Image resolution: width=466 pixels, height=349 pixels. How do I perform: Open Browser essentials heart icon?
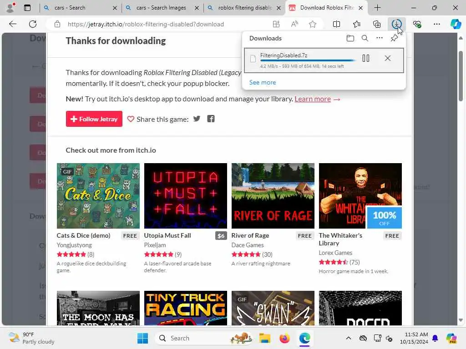[417, 24]
